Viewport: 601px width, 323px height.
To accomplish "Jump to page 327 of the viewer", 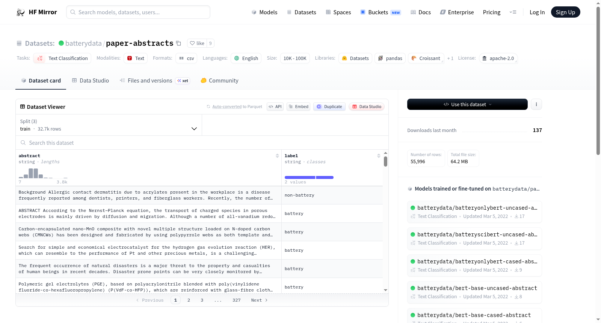I will pyautogui.click(x=236, y=300).
